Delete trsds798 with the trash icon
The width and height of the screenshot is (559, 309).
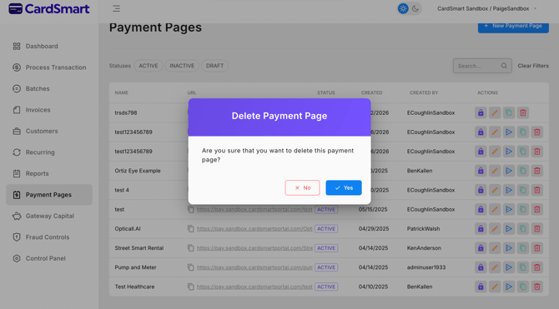click(x=522, y=112)
